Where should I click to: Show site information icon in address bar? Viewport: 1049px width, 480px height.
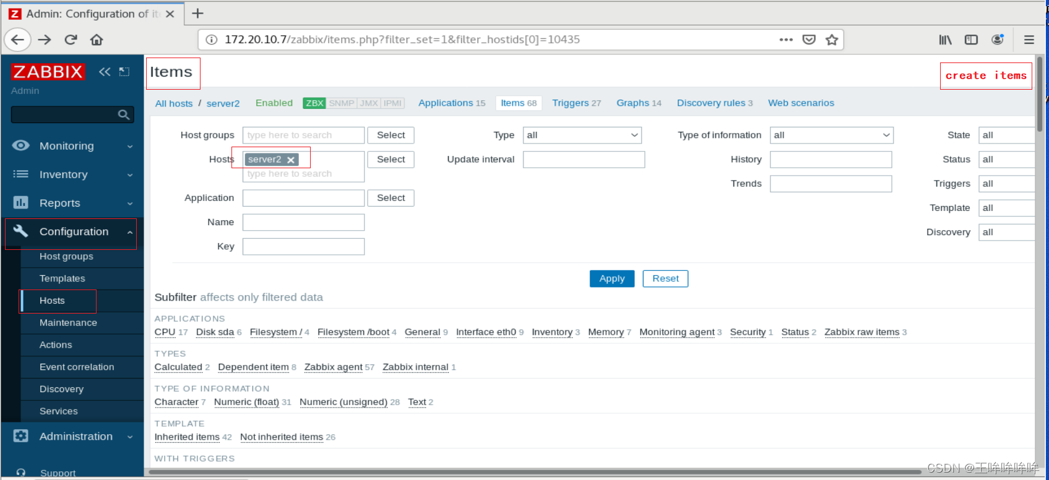[212, 40]
